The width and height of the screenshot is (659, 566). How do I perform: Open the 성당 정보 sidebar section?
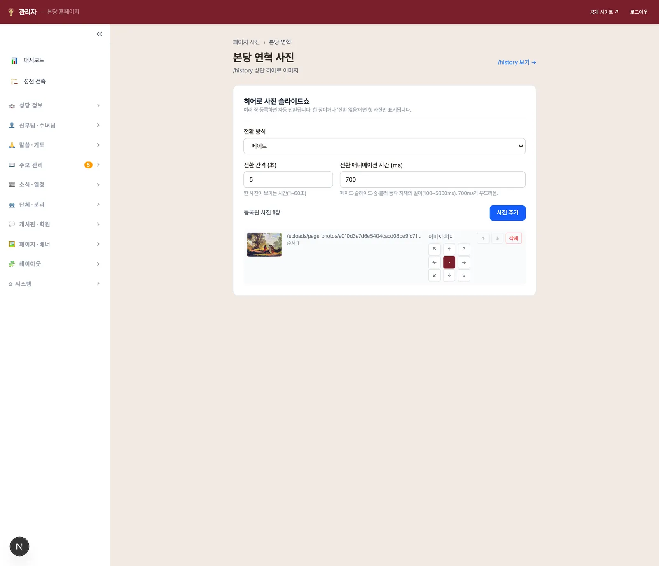pyautogui.click(x=55, y=106)
